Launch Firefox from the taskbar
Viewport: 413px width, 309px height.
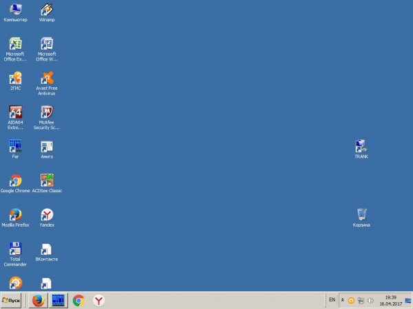click(x=38, y=300)
